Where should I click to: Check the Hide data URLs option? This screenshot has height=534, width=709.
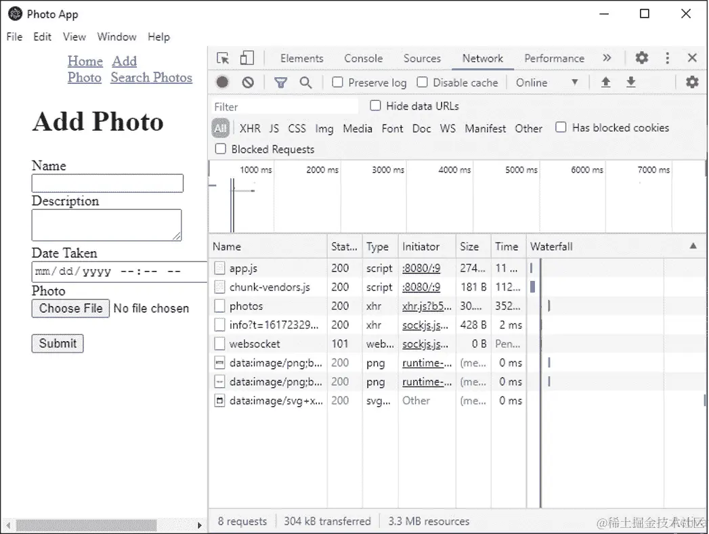pyautogui.click(x=375, y=106)
